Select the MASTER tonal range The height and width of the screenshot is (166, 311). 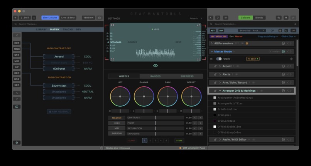tap(117, 118)
